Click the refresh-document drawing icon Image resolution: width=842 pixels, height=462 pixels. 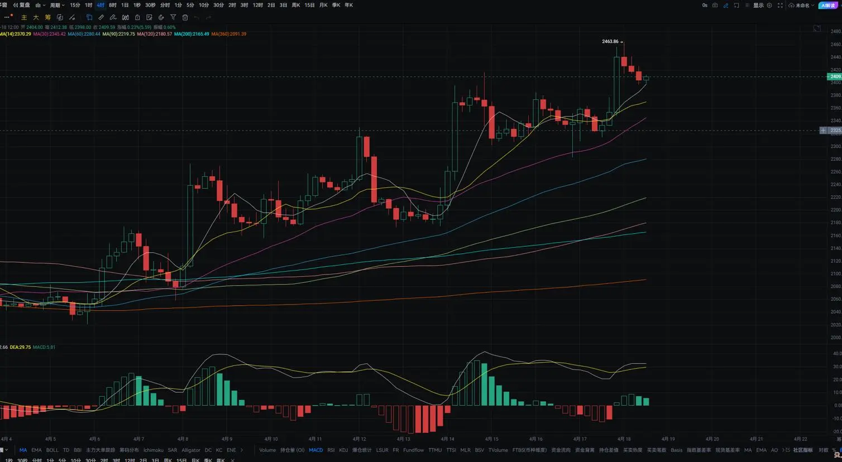60,17
